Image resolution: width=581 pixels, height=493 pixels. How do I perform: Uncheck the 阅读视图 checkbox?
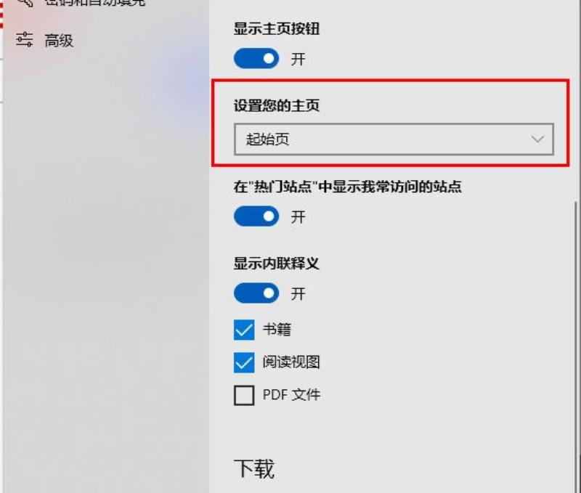(x=244, y=362)
